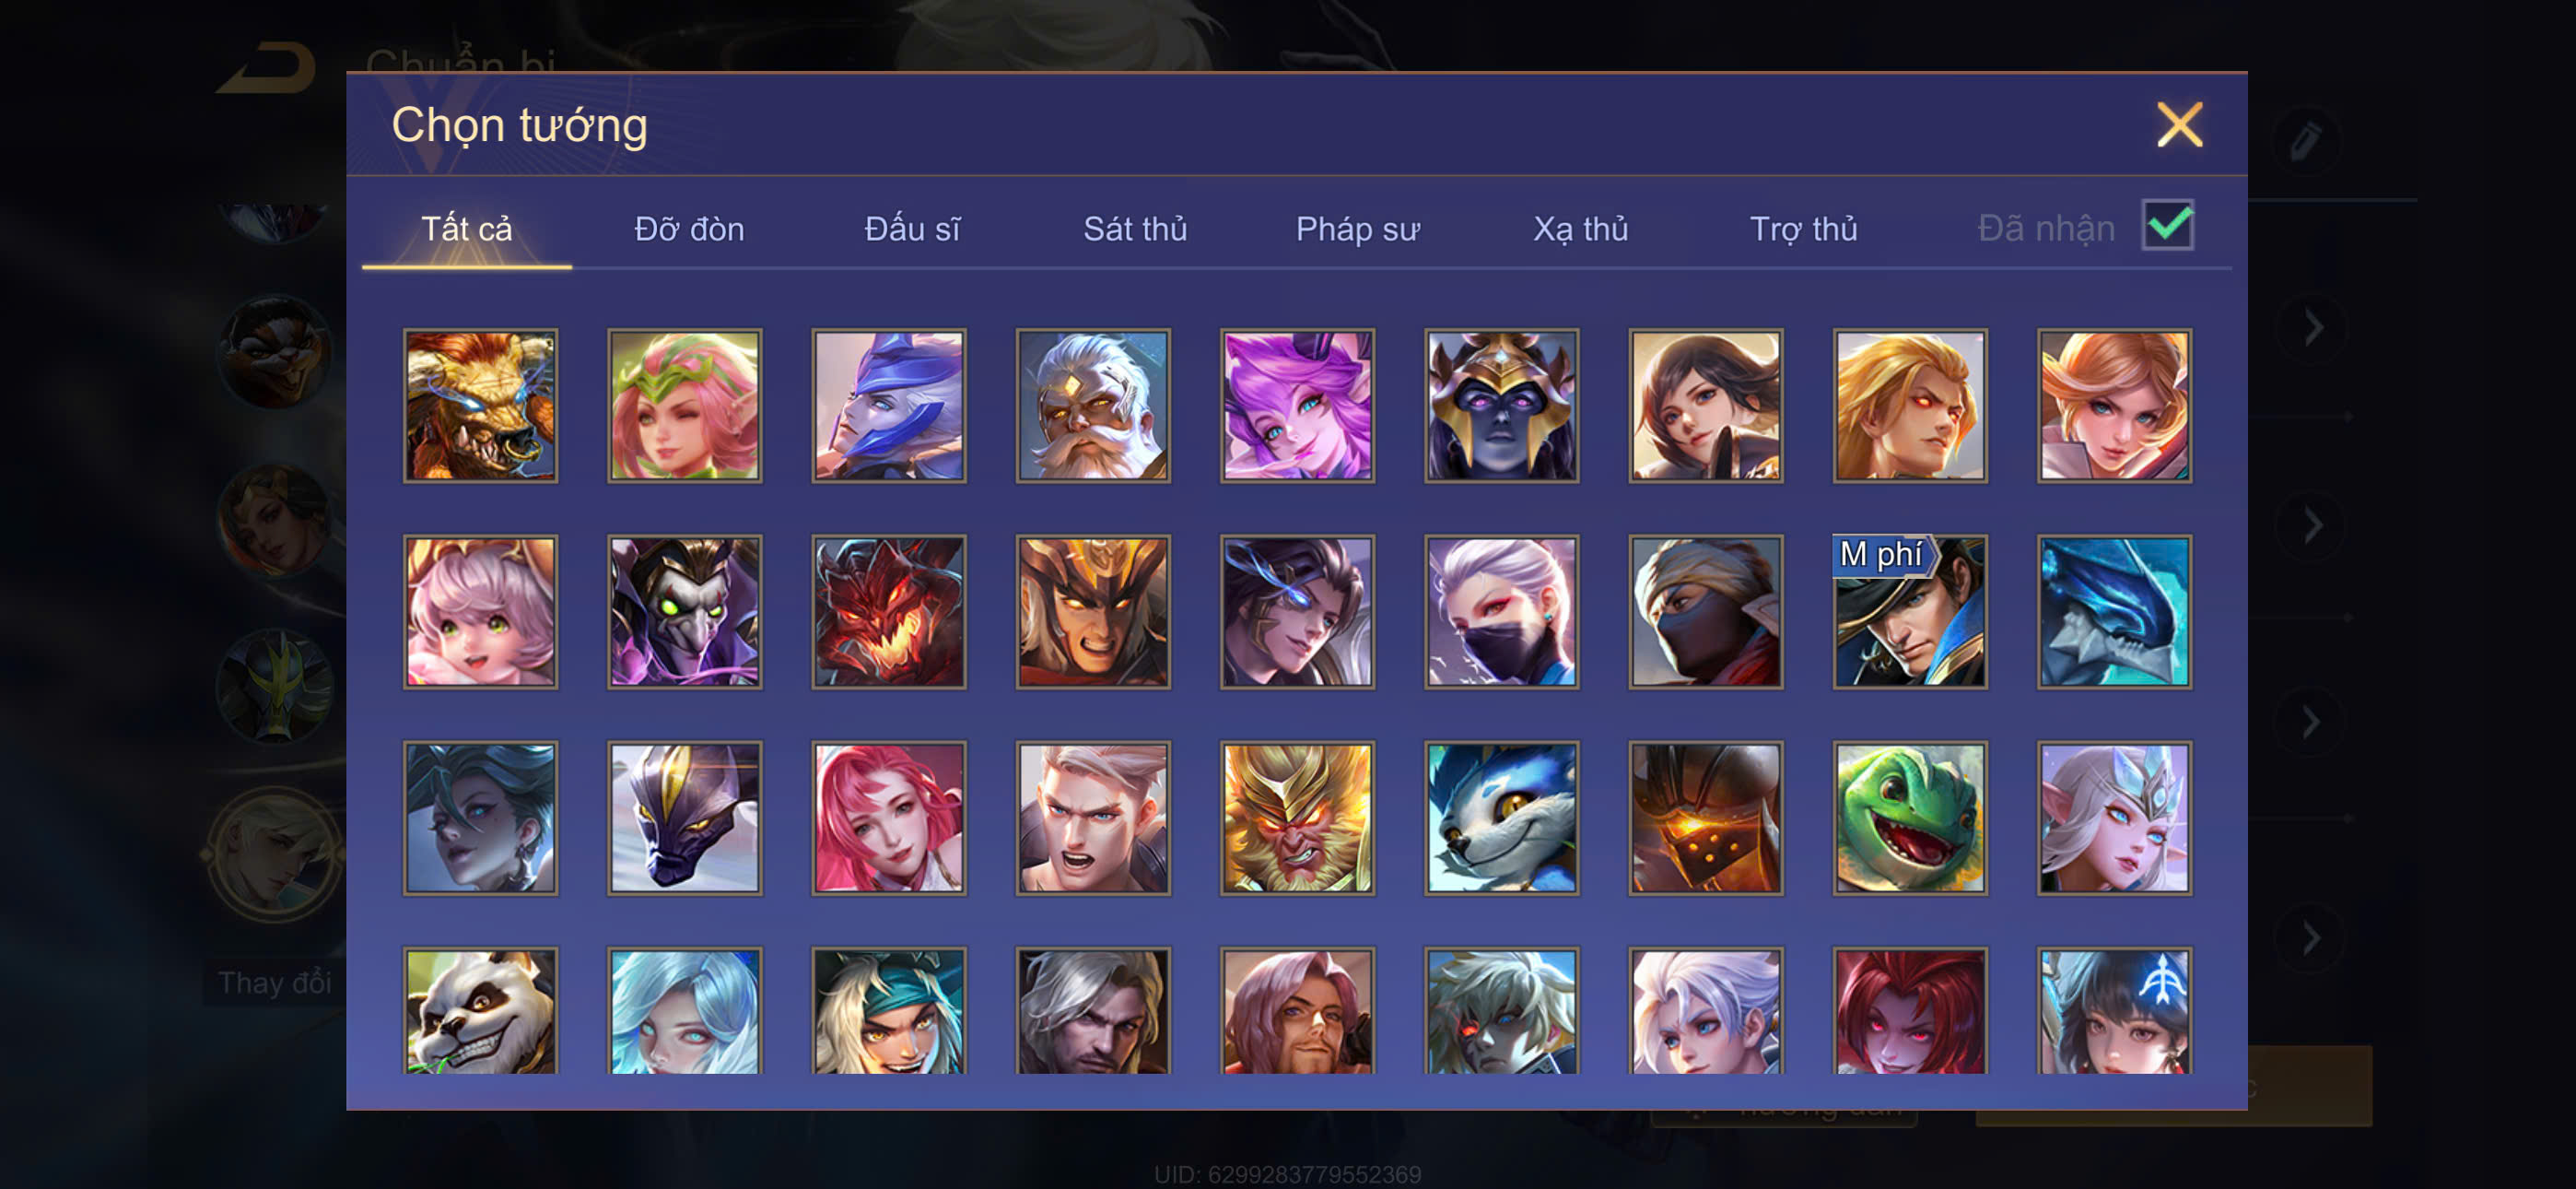This screenshot has height=1189, width=2576.
Task: Choose the white-bearded old man hero
Action: pyautogui.click(x=1093, y=406)
